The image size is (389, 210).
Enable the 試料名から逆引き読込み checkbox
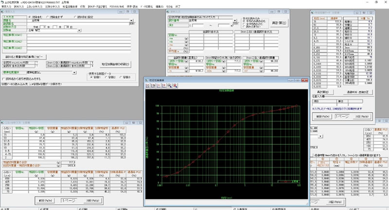coord(4,78)
